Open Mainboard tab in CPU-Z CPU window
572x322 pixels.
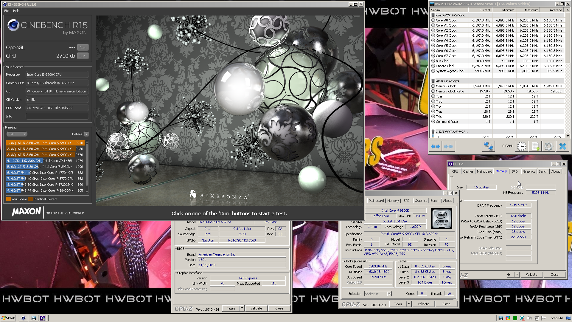pos(376,201)
